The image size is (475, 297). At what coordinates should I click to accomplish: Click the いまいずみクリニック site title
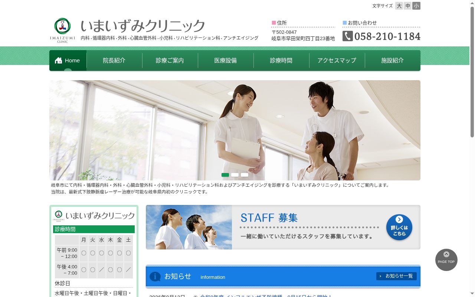click(143, 26)
